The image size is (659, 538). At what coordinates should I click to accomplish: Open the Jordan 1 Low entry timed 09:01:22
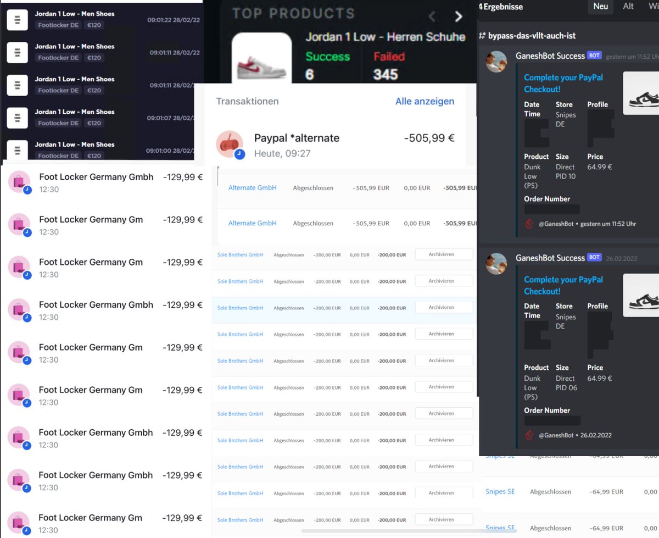tap(102, 19)
